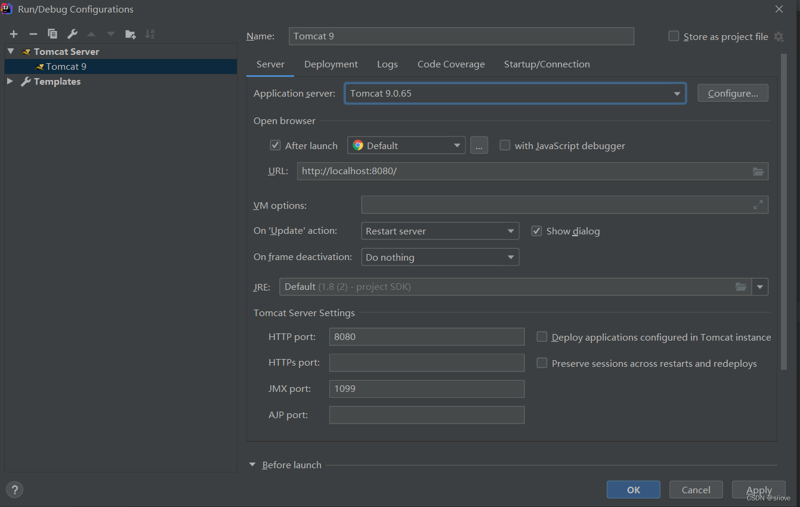Click the folder icon in the URL field
800x507 pixels.
758,171
